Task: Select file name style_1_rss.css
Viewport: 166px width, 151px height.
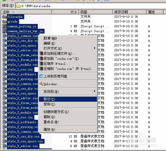Action: point(20,69)
